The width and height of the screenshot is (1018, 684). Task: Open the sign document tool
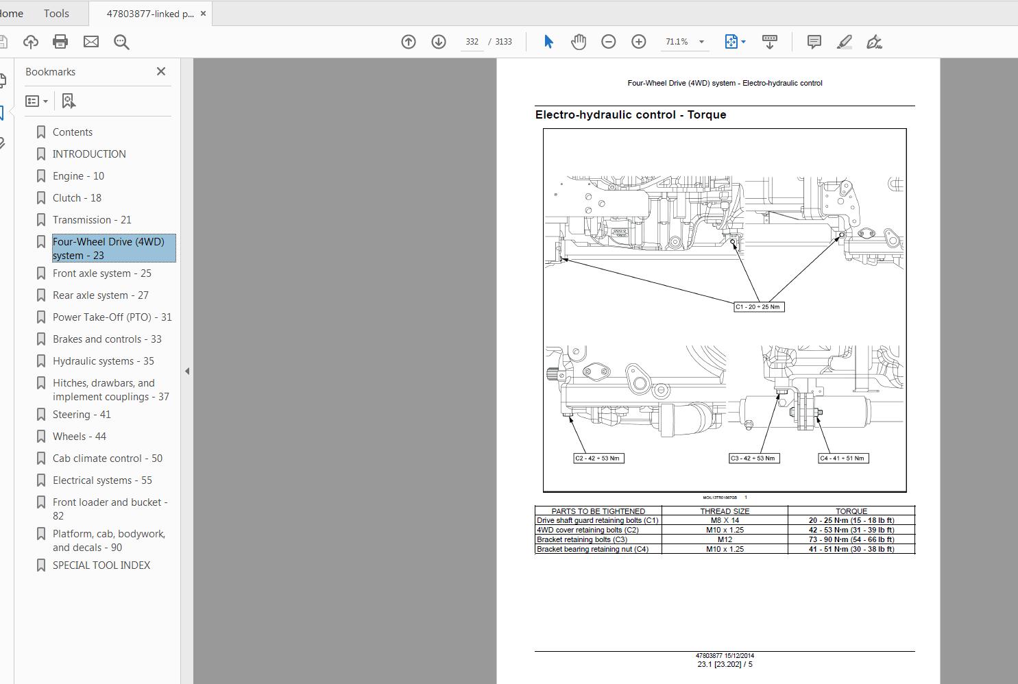(x=874, y=42)
